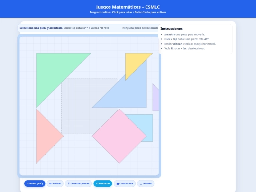Click the reset arrow icon in Reiniciar

pyautogui.click(x=97, y=183)
